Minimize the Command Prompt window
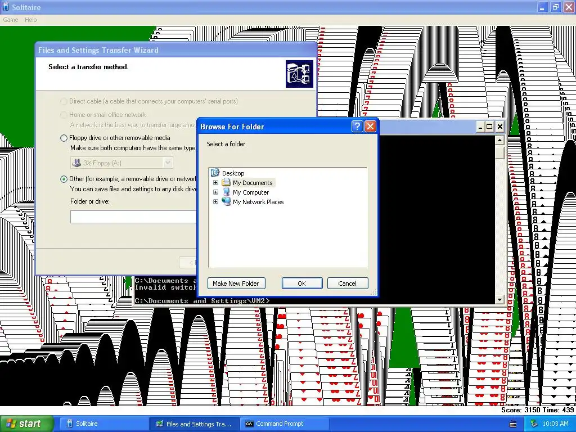The image size is (576, 432). (x=480, y=127)
